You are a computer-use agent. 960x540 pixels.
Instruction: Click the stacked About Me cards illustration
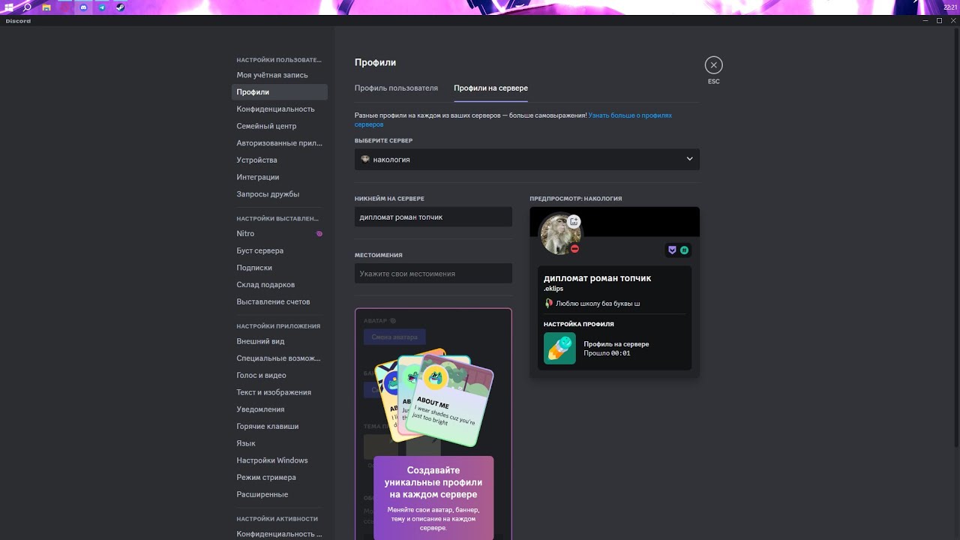tap(435, 397)
